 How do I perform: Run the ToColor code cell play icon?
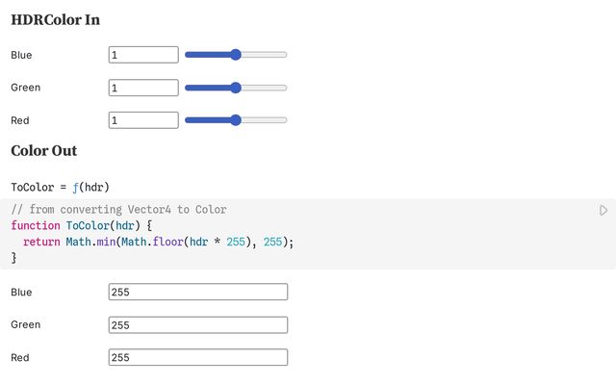click(x=603, y=210)
